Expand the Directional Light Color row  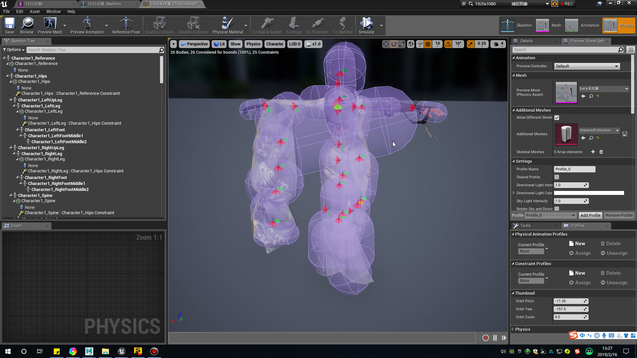(514, 193)
